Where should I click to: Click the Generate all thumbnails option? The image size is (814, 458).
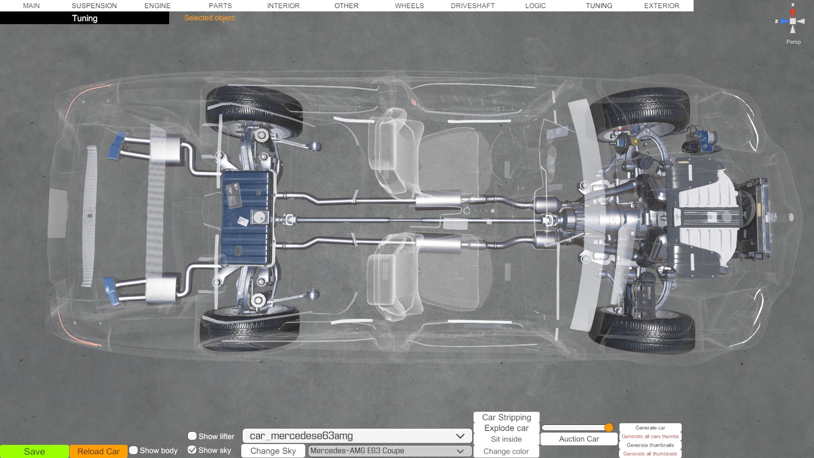click(650, 453)
